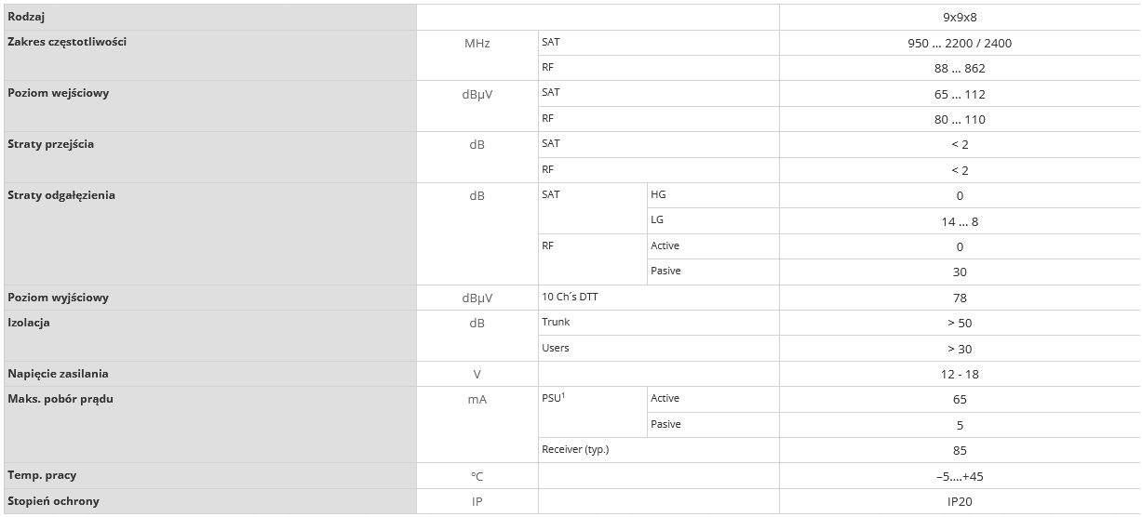The height and width of the screenshot is (517, 1142).
Task: Click the –5....+45 temperature value
Action: click(960, 476)
